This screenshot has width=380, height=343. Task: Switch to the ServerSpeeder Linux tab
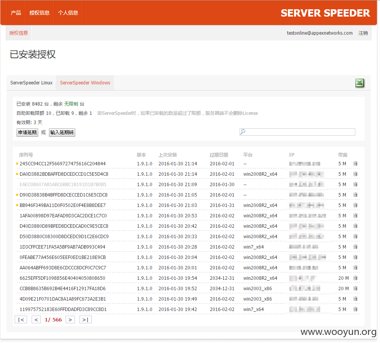tap(32, 83)
